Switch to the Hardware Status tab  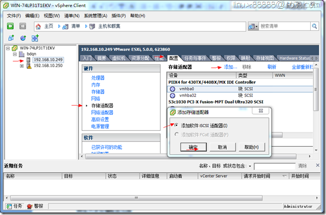[x=294, y=58]
